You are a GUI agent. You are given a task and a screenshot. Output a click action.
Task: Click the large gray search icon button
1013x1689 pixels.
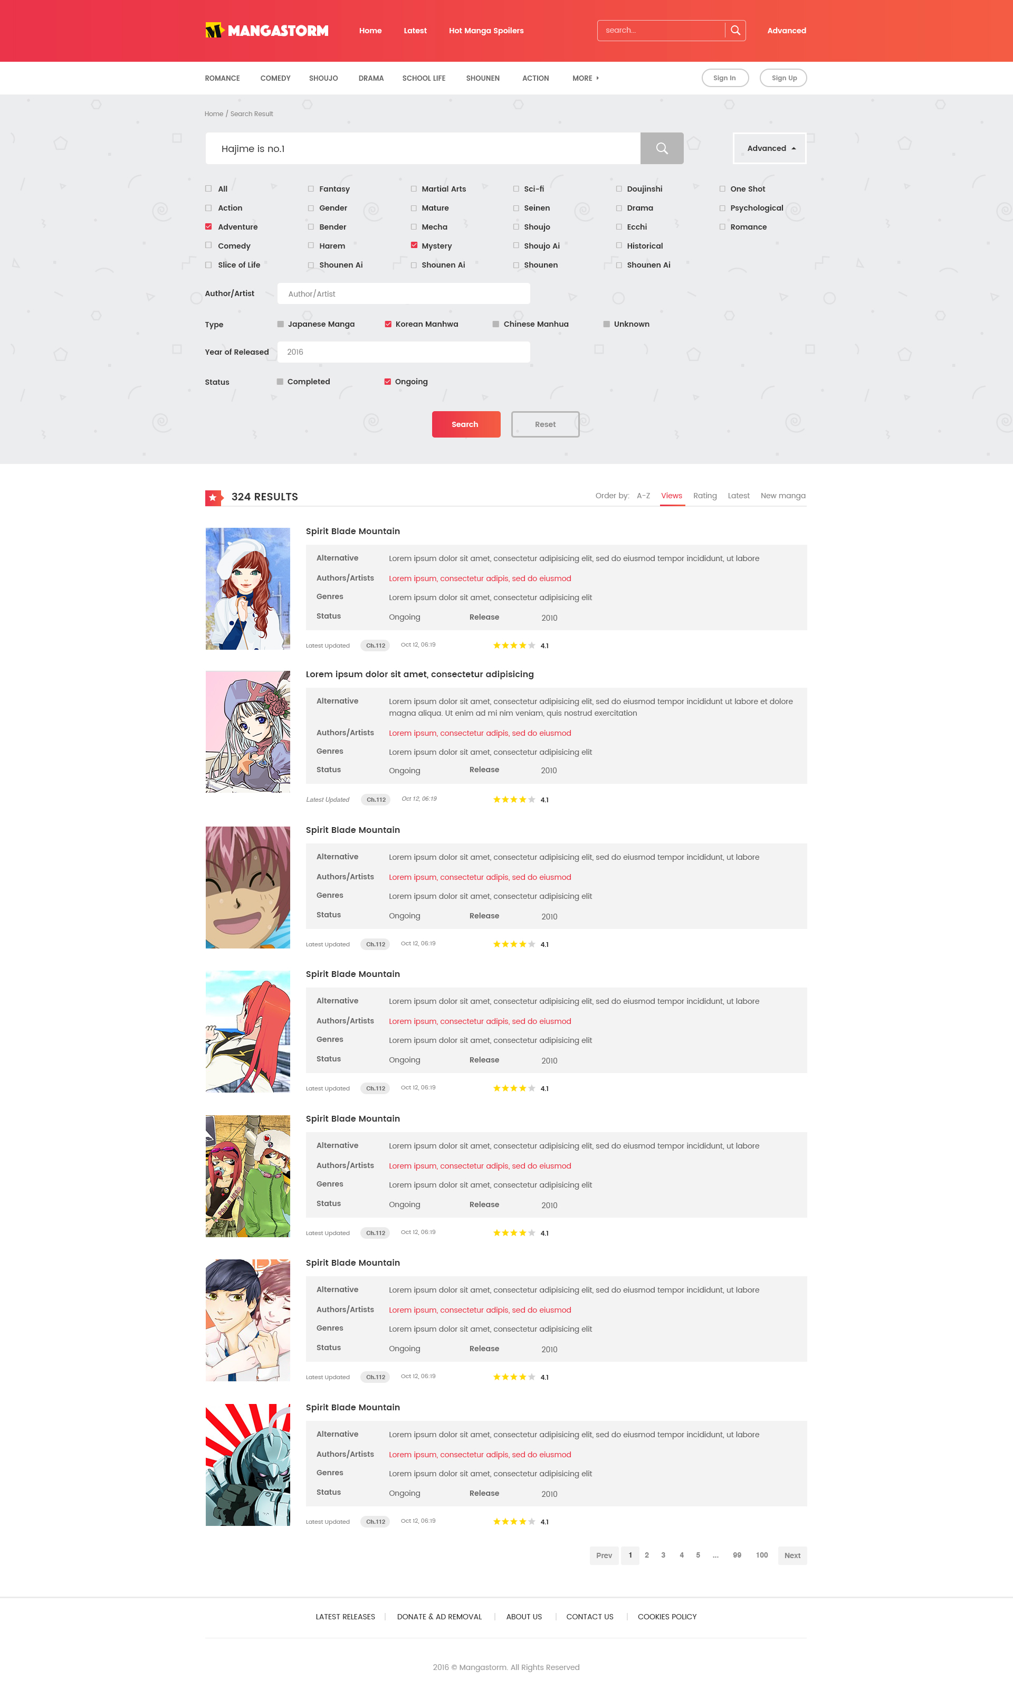(662, 148)
